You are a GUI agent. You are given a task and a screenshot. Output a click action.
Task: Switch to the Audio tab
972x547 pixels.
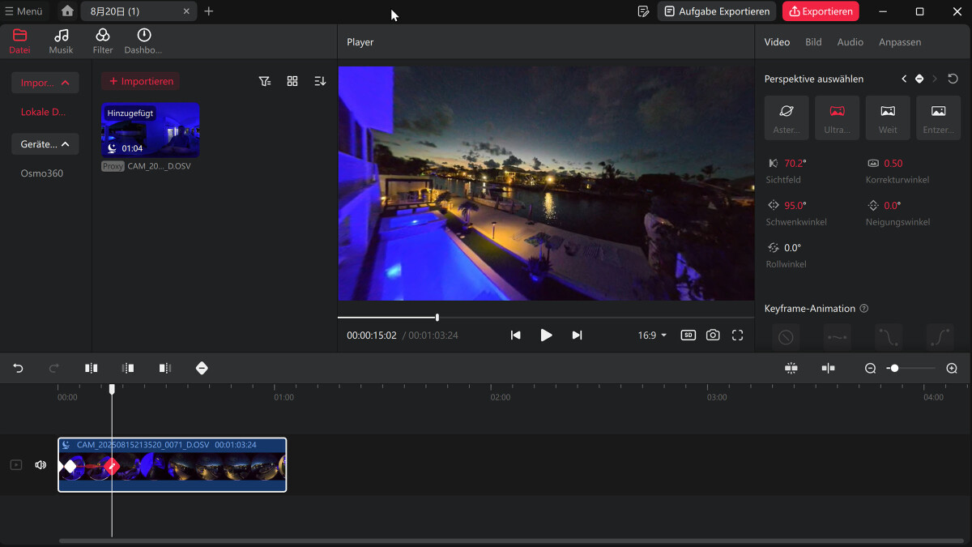(x=850, y=42)
